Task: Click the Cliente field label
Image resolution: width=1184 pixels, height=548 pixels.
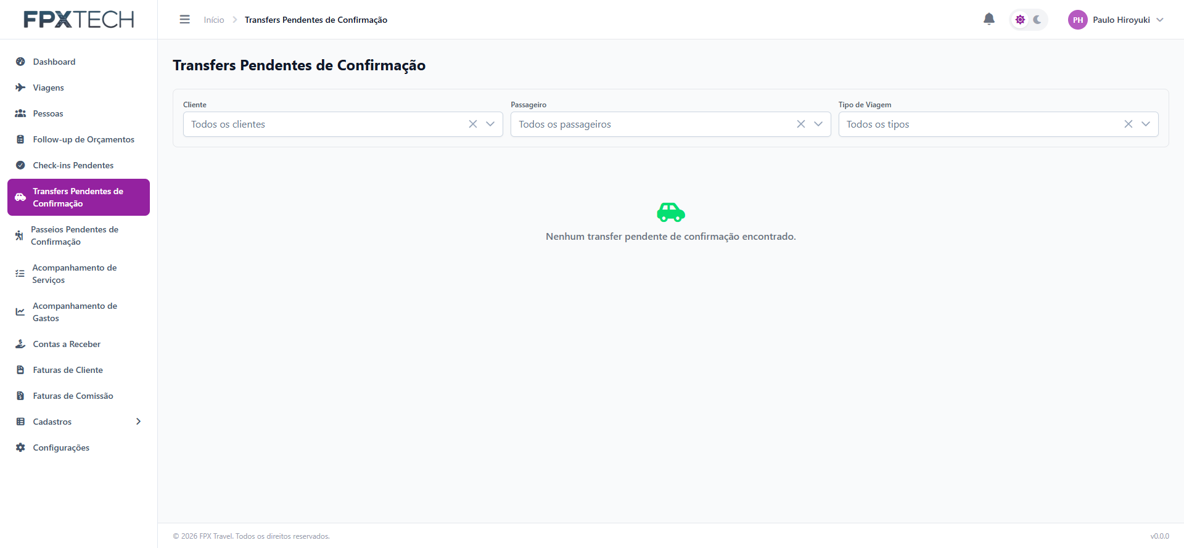Action: coord(195,105)
